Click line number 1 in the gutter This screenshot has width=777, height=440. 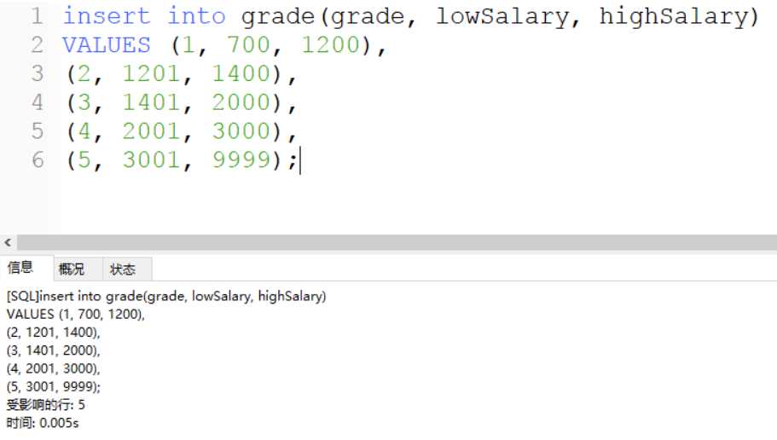pyautogui.click(x=38, y=16)
